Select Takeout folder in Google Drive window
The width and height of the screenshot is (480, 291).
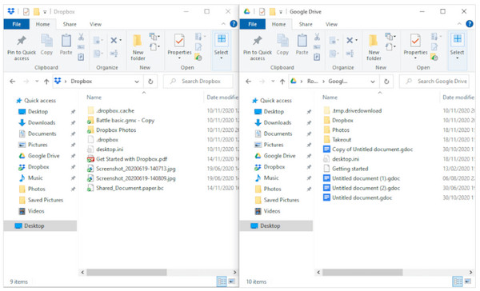tap(342, 140)
